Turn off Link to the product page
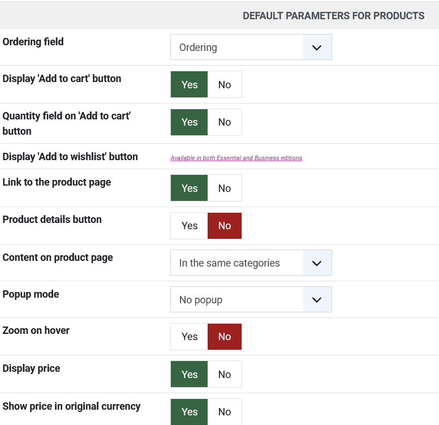 225,188
